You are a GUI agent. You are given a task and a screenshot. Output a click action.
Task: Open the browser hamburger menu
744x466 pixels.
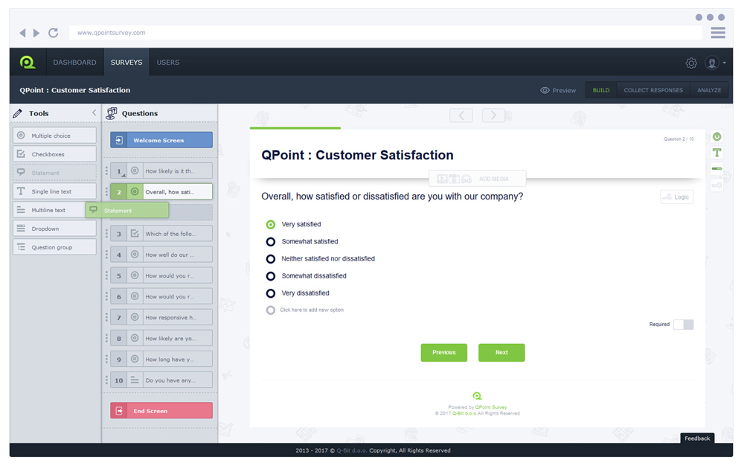click(718, 33)
